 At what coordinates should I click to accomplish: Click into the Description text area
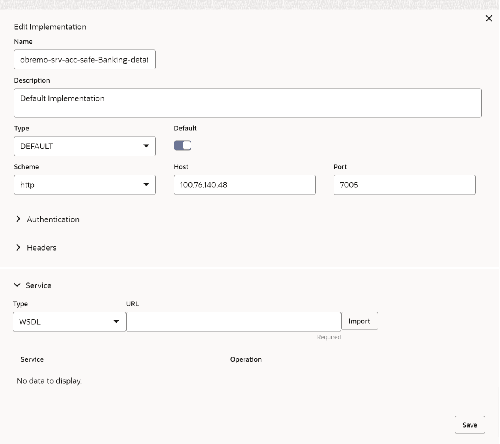click(248, 103)
